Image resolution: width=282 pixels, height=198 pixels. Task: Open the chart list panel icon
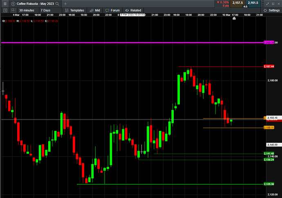pyautogui.click(x=5, y=11)
